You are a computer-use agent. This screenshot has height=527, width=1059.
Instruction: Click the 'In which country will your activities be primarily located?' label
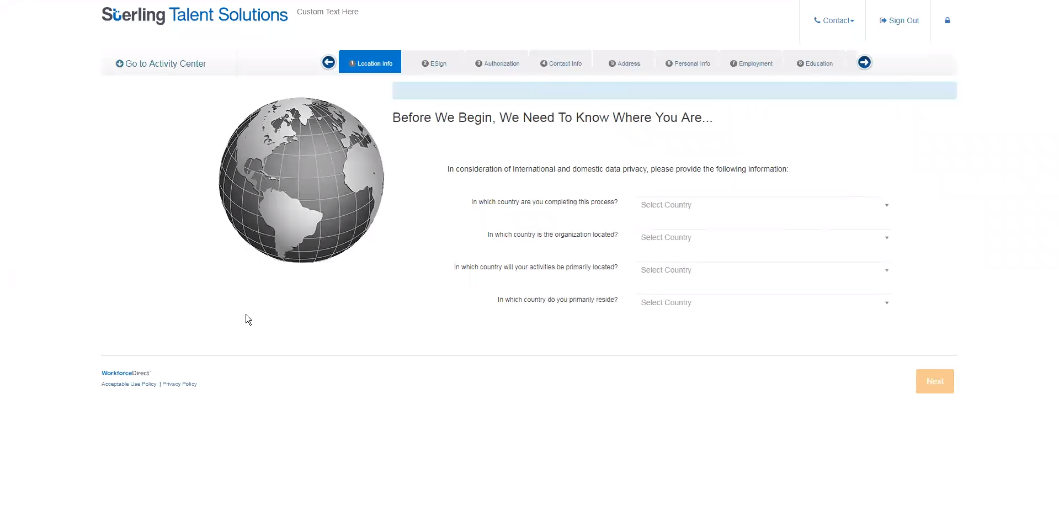[536, 267]
